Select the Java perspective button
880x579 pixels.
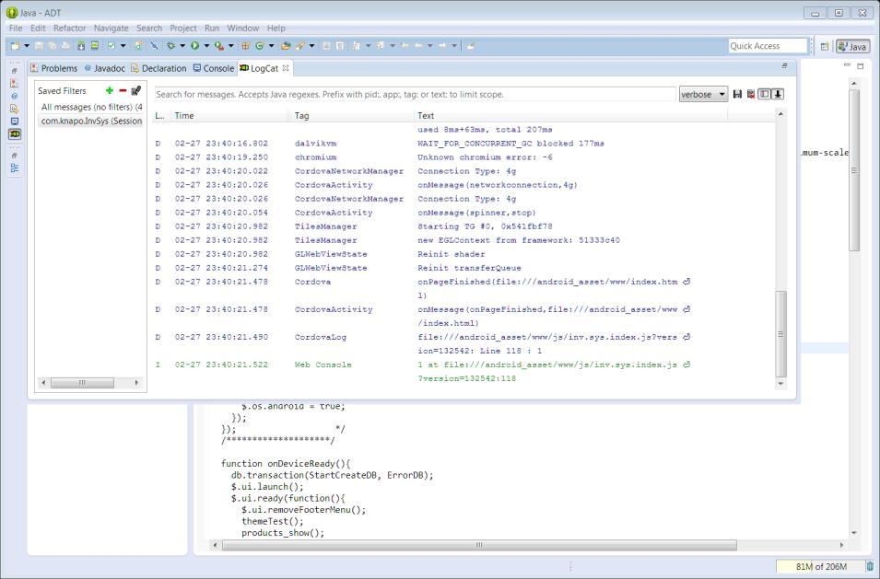click(x=852, y=47)
